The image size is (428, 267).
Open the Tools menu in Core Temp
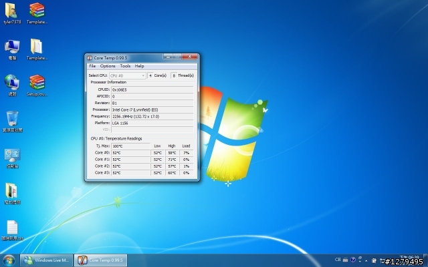click(125, 66)
